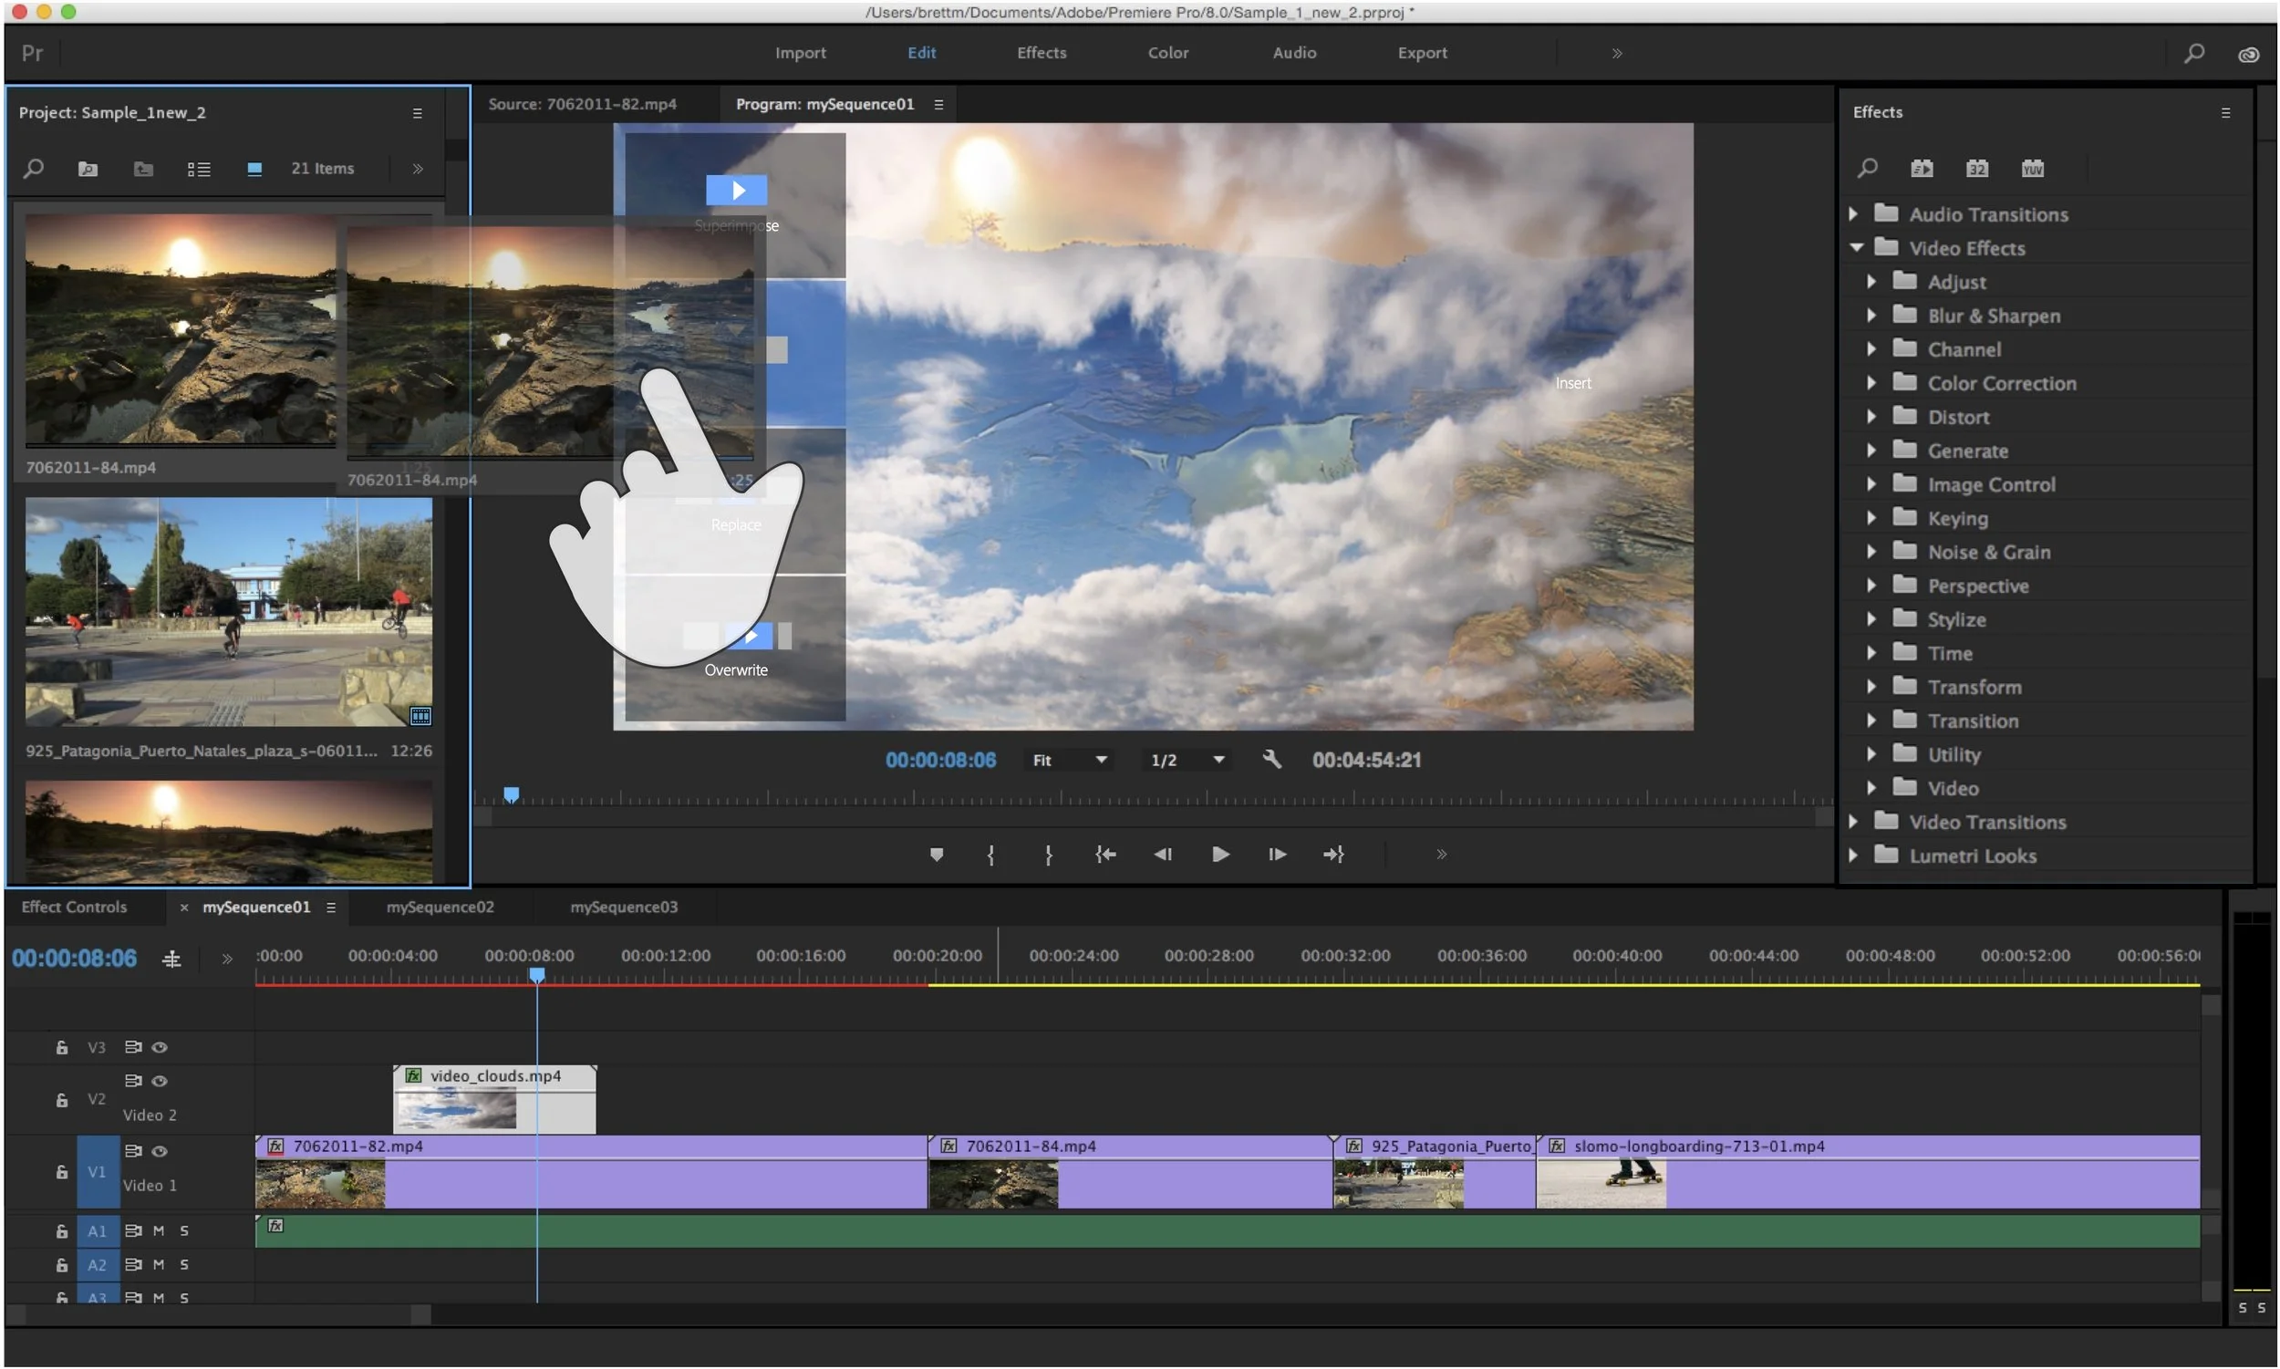Switch to the Color workspace
The height and width of the screenshot is (1369, 2280).
point(1167,53)
